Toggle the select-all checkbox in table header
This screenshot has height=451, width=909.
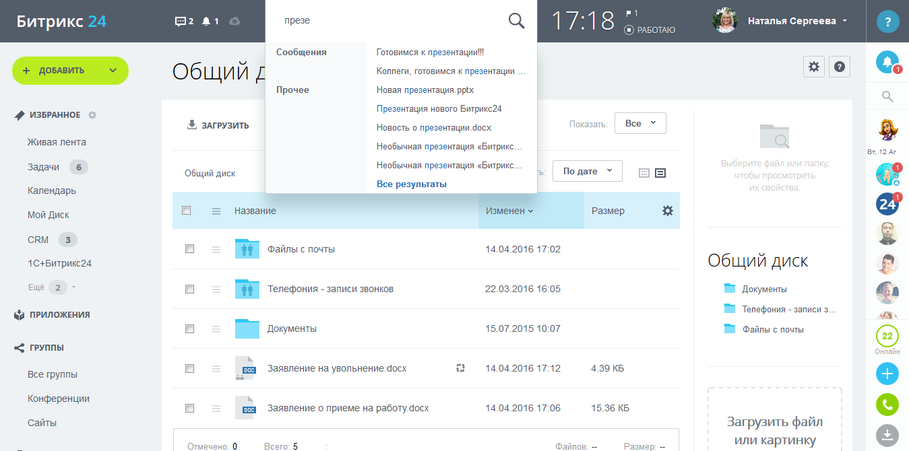[x=187, y=211]
